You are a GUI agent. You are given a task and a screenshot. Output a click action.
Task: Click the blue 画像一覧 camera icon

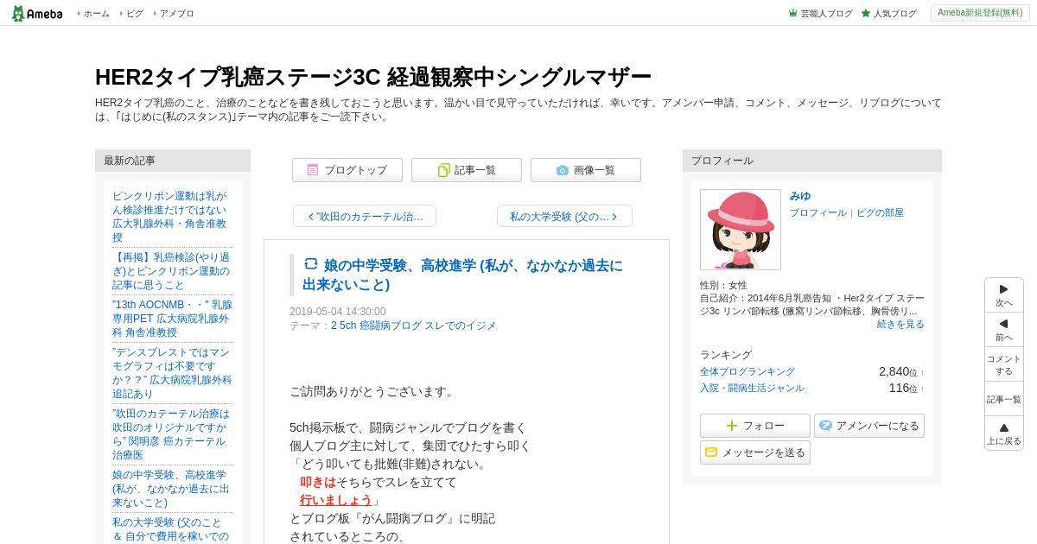point(563,170)
